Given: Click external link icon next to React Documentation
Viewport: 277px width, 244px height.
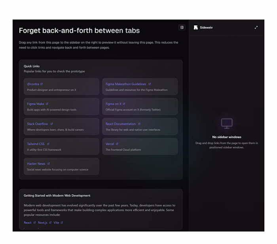Looking at the screenshot, I should [139, 124].
